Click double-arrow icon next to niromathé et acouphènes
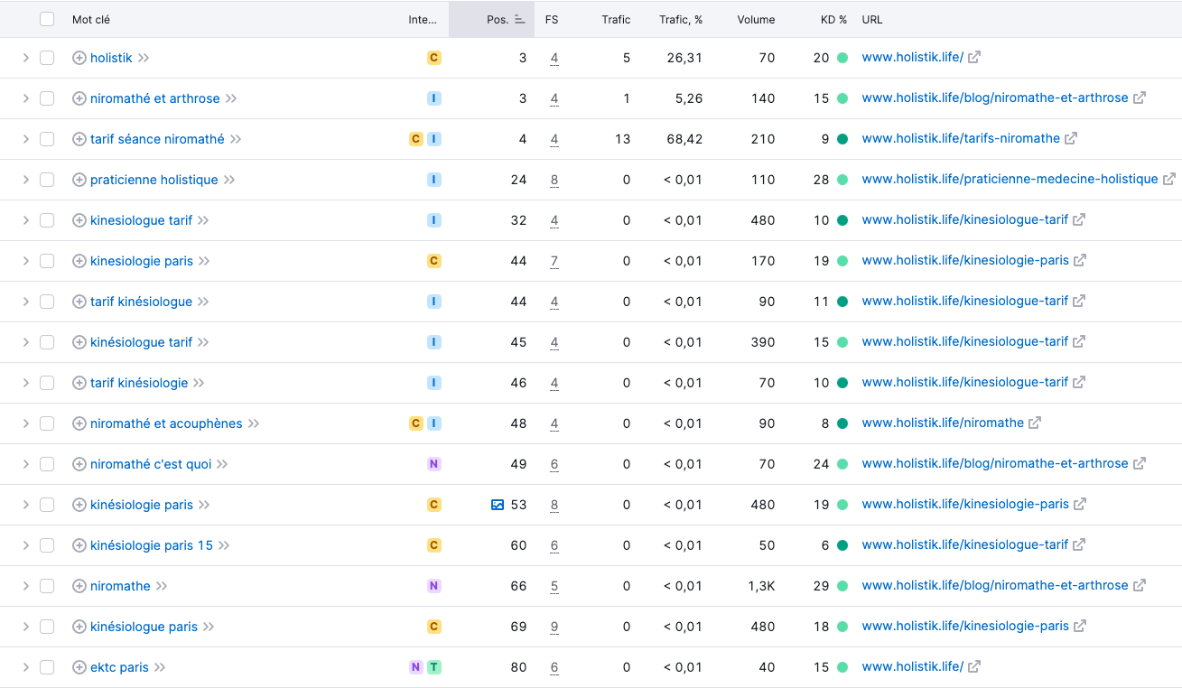This screenshot has width=1182, height=688. pos(254,423)
